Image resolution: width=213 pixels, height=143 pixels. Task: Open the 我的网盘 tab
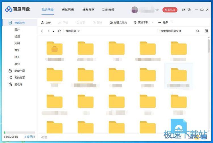(47, 10)
